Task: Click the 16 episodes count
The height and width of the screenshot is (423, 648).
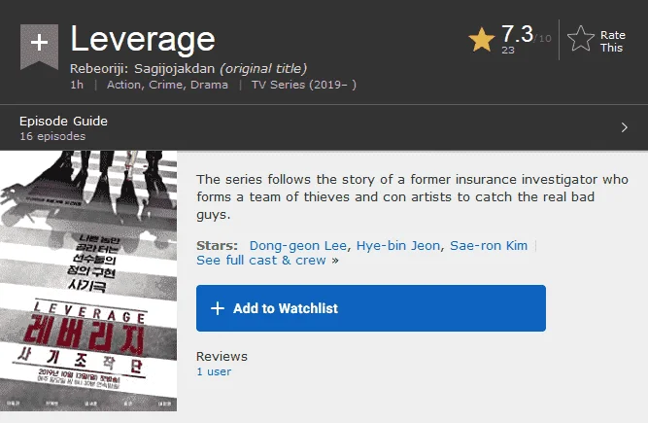Action: coord(52,136)
